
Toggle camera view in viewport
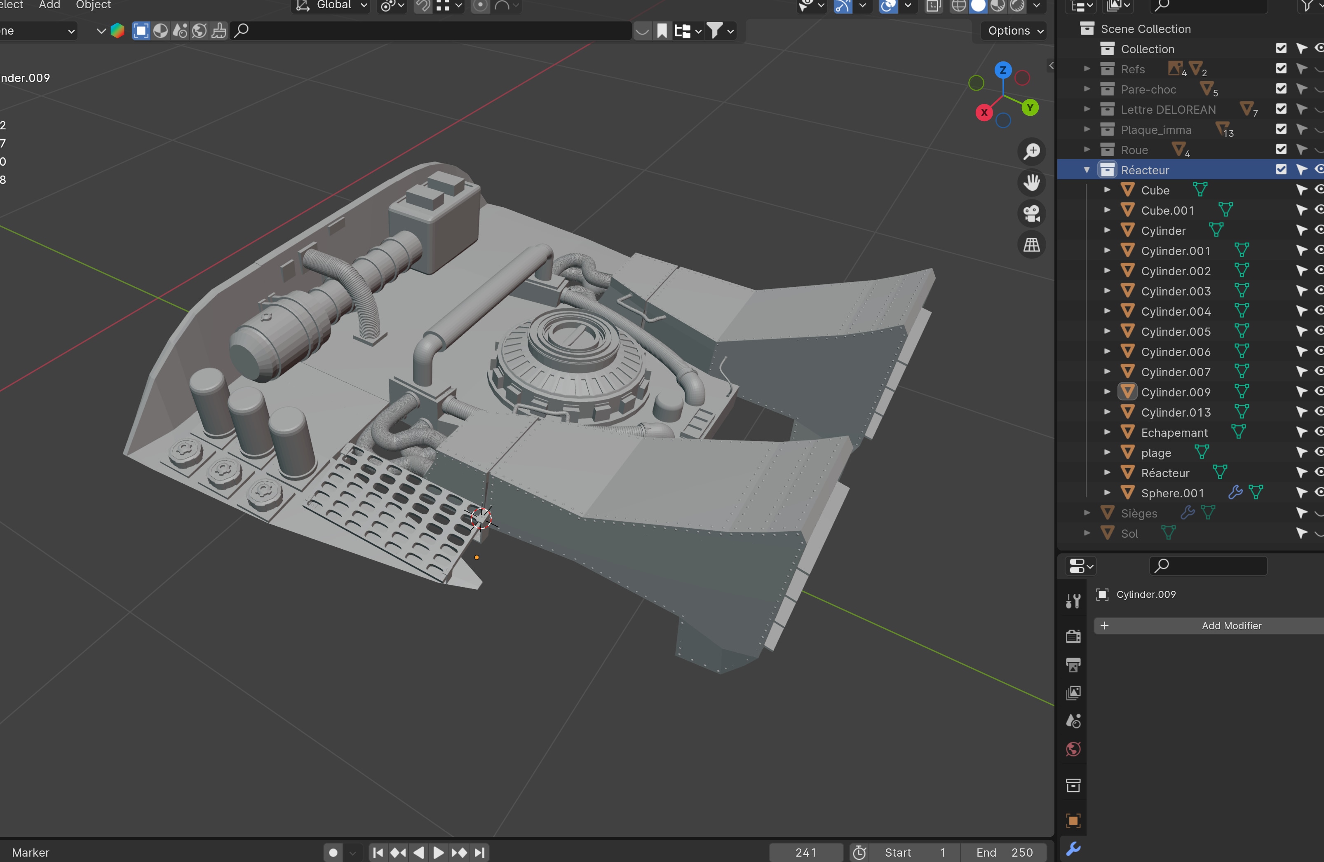pyautogui.click(x=1032, y=213)
